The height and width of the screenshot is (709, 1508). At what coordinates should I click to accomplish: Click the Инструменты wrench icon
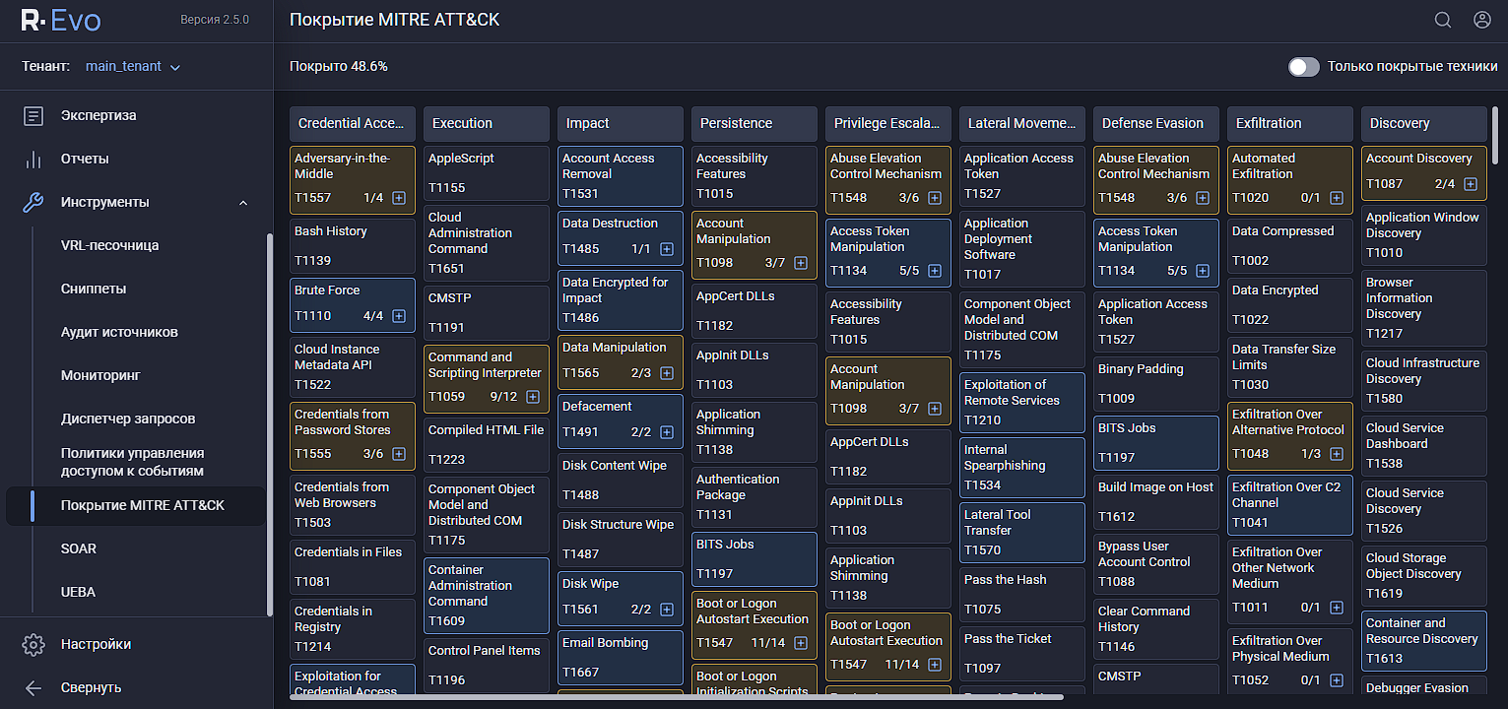click(x=33, y=203)
